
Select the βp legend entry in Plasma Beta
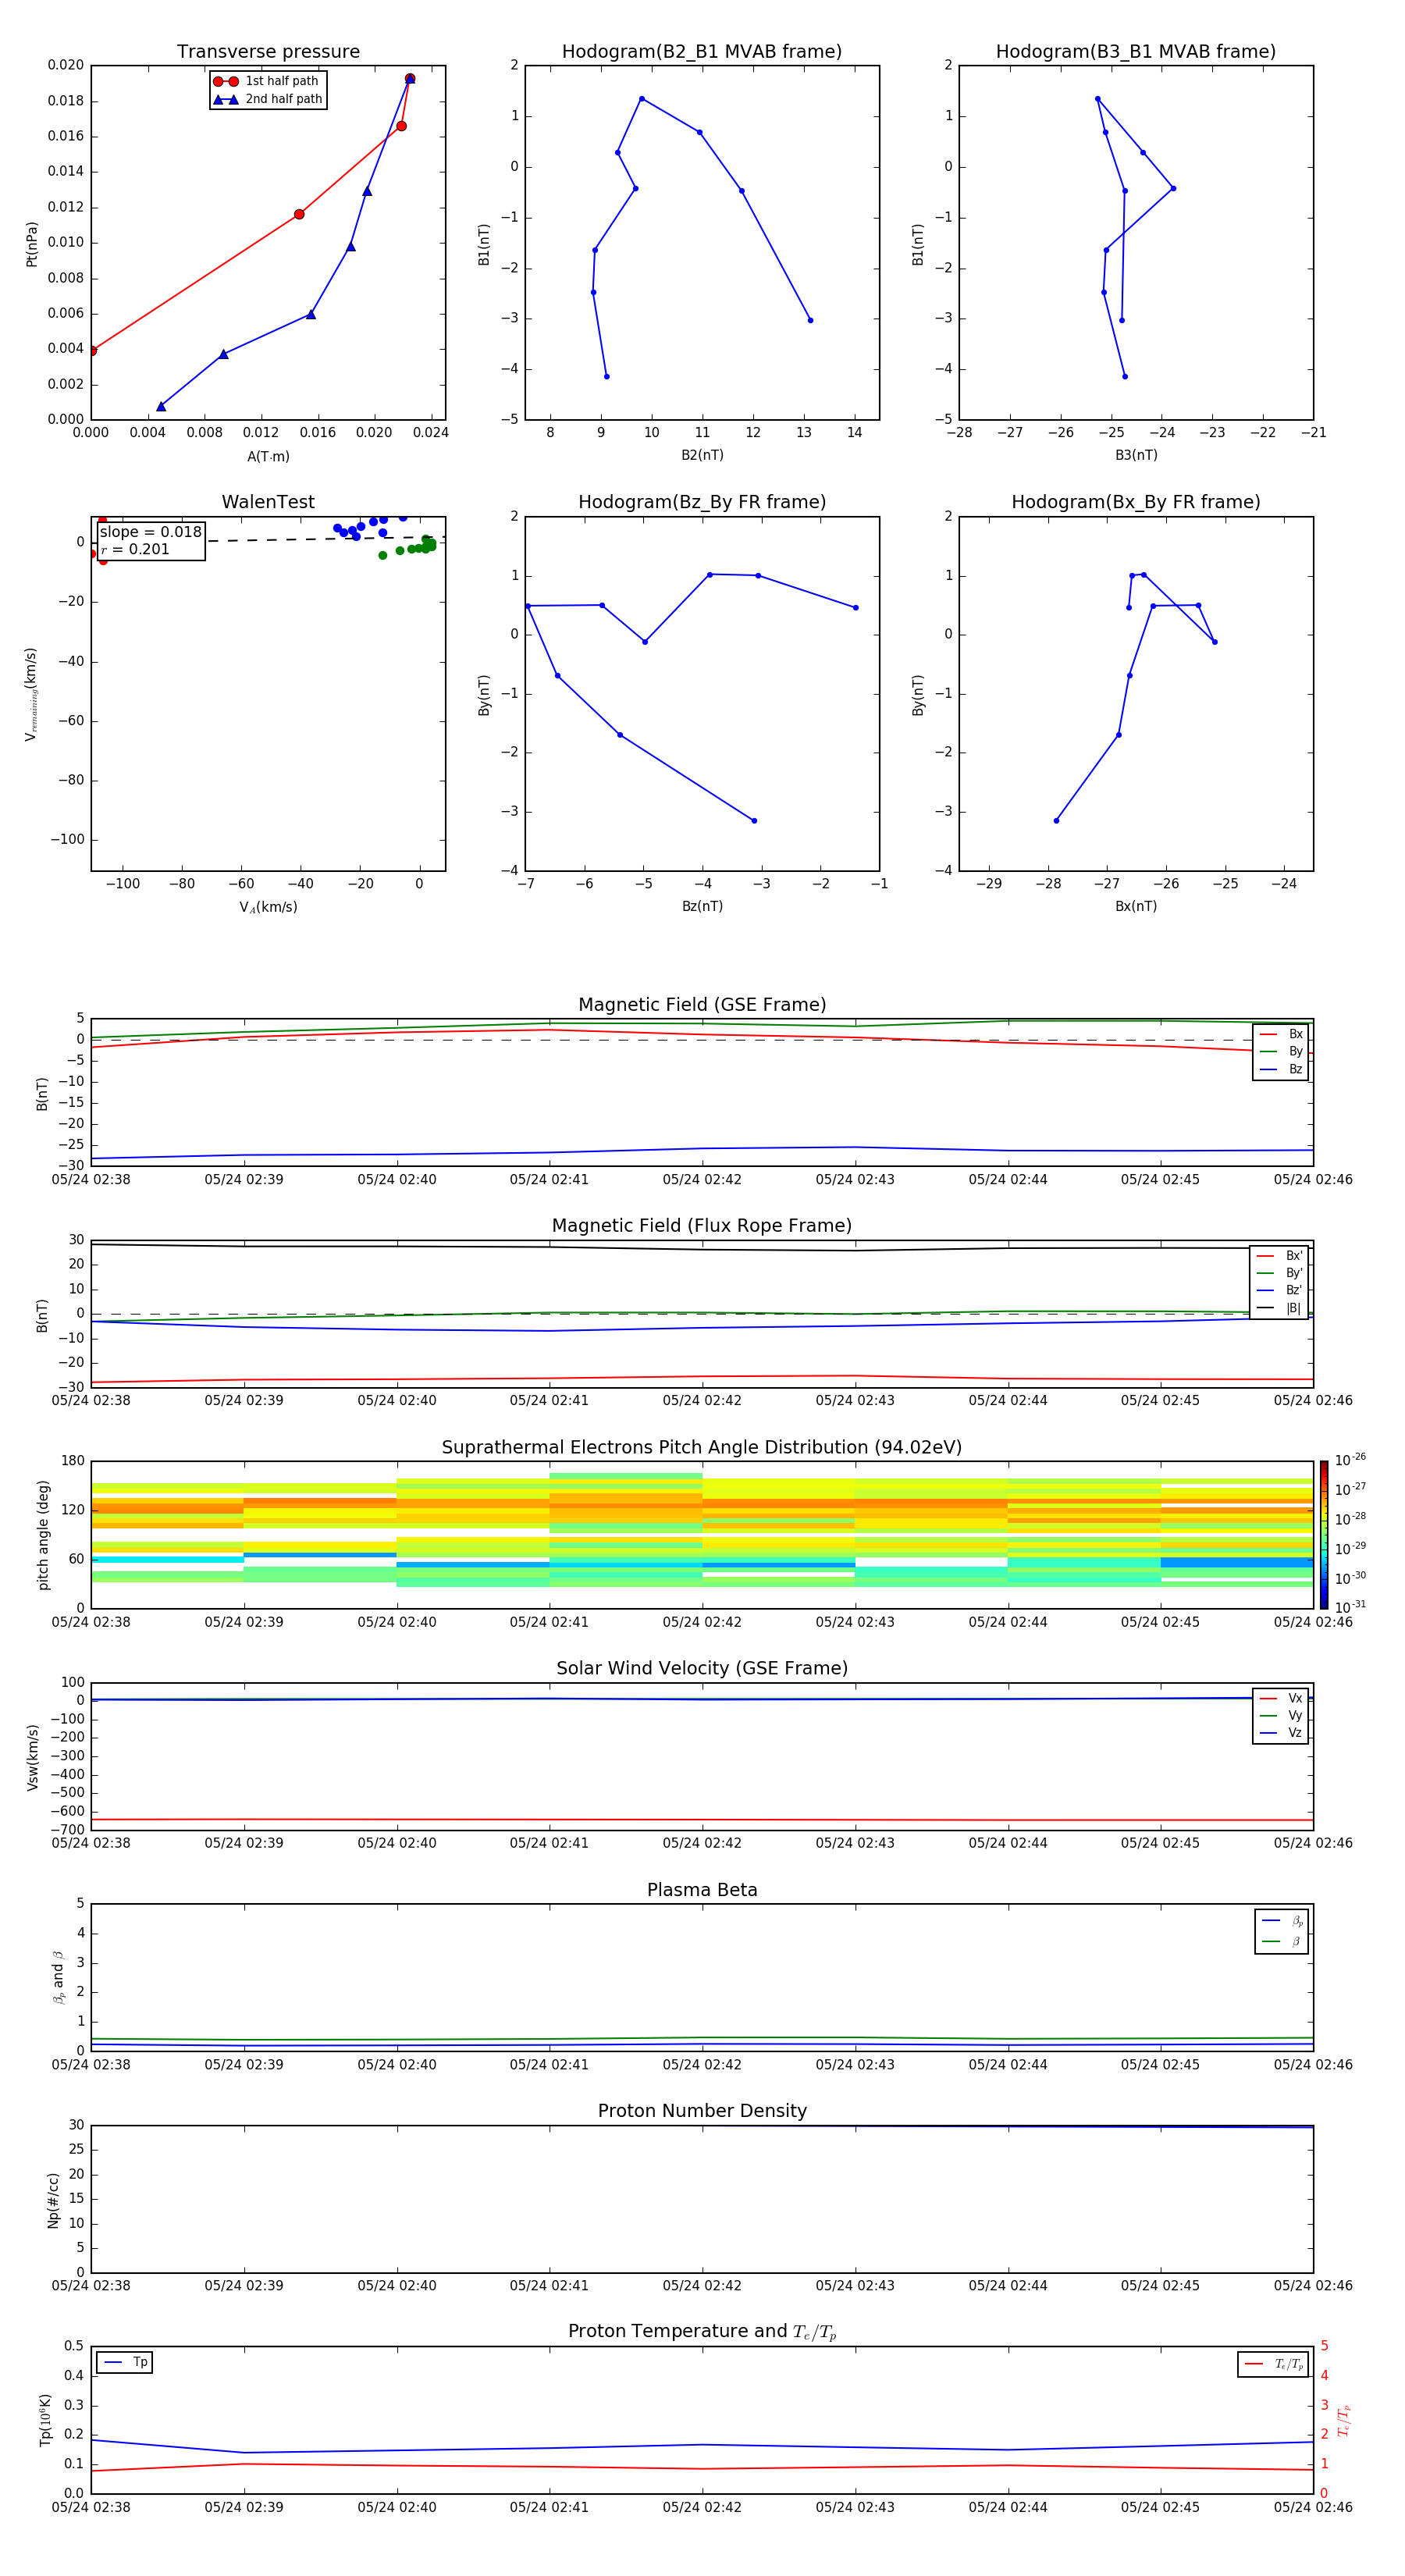click(x=1282, y=1921)
